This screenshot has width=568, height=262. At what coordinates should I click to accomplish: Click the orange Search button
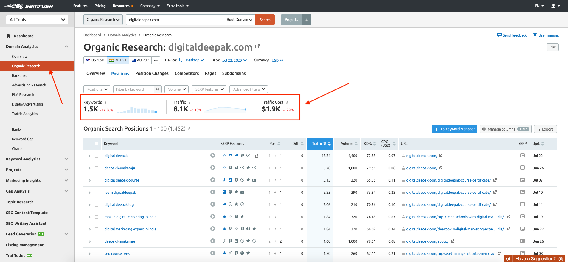pyautogui.click(x=265, y=20)
